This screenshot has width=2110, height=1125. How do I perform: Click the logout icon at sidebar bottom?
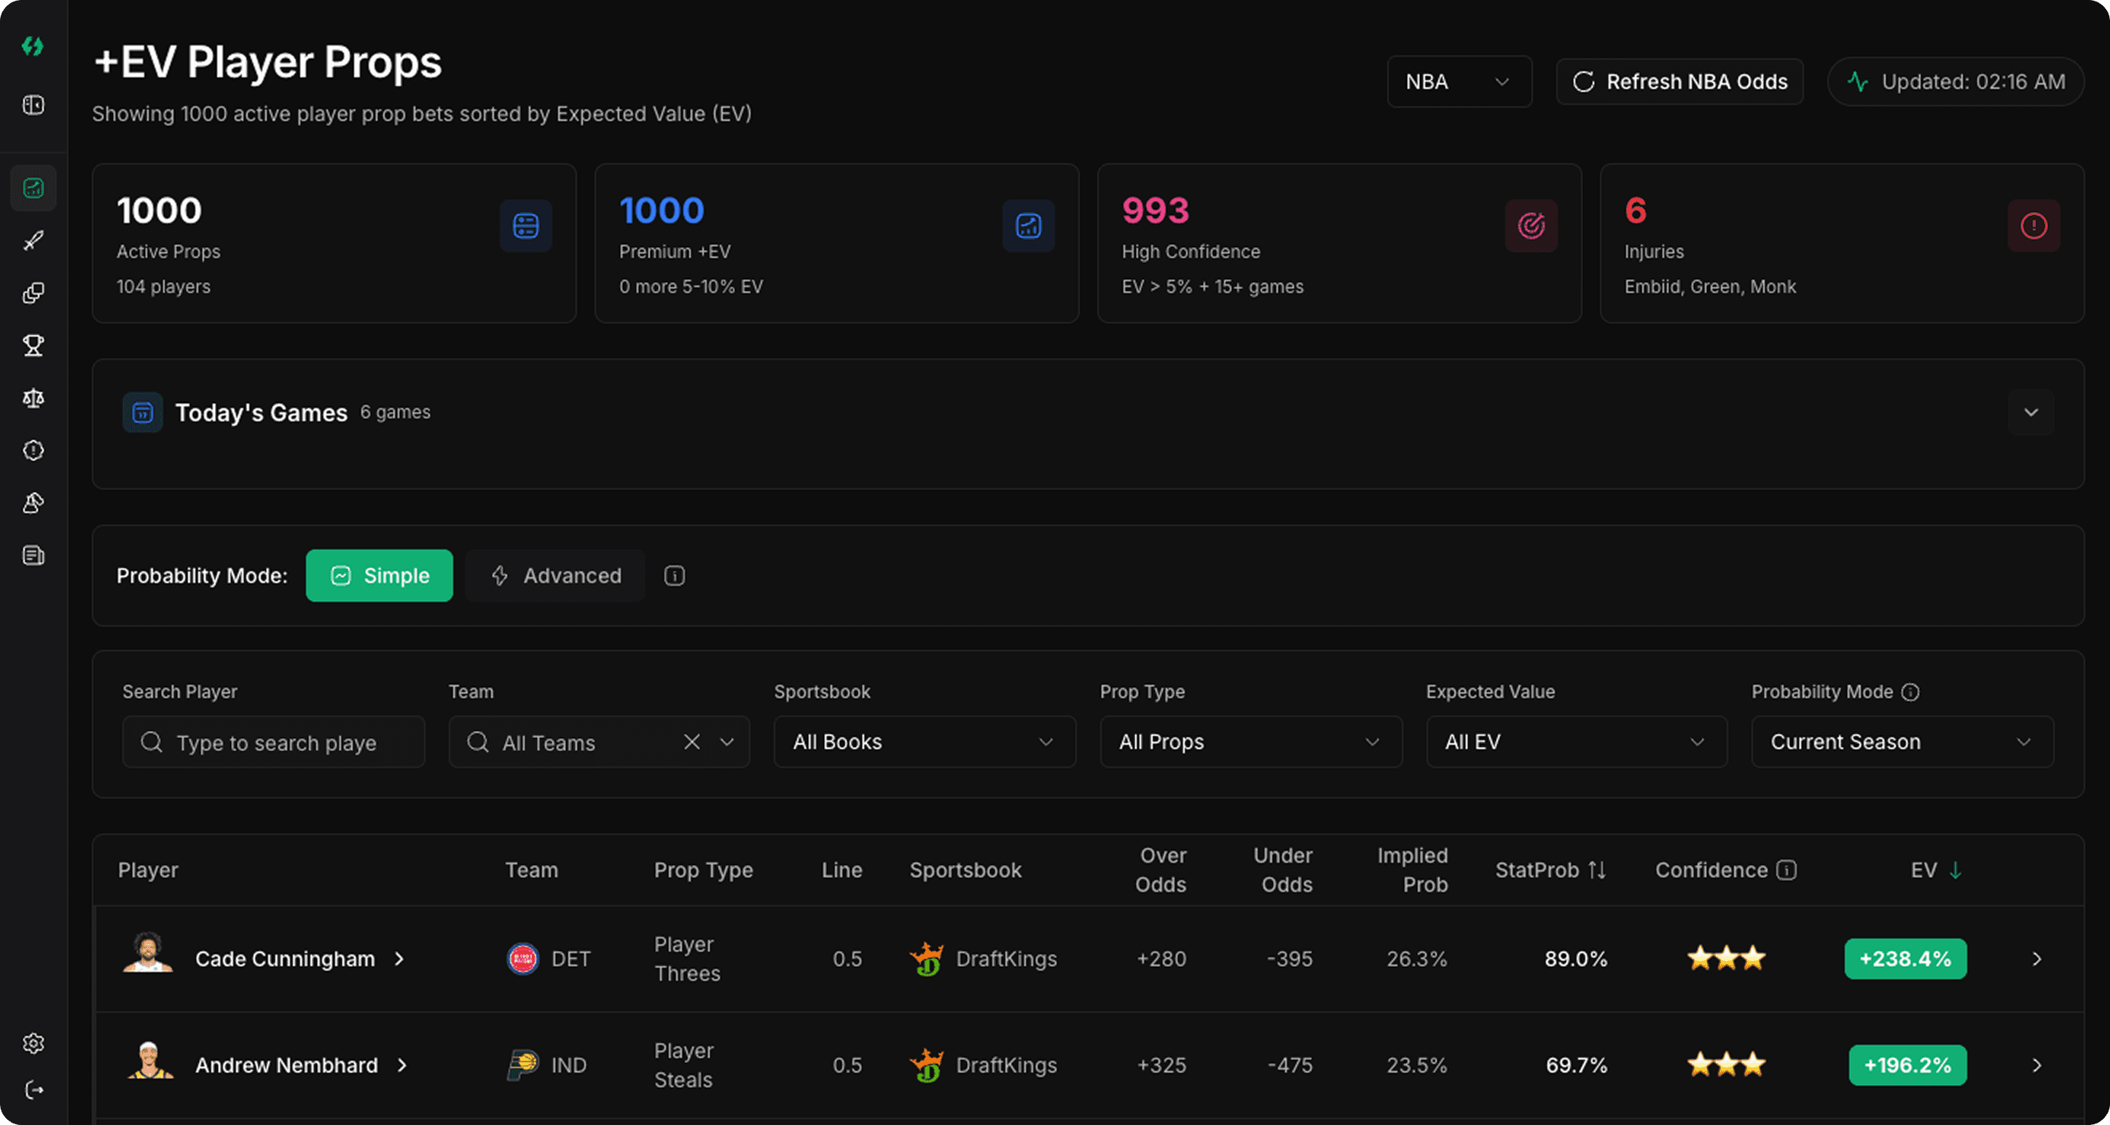pos(33,1090)
